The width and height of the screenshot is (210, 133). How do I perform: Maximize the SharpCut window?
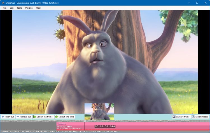(x=197, y=3)
